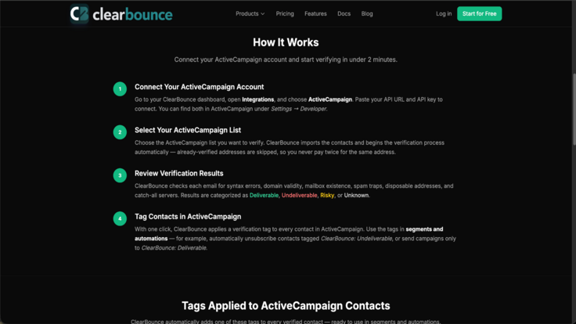Click the green Deliverable label
This screenshot has height=324, width=576.
pyautogui.click(x=264, y=196)
